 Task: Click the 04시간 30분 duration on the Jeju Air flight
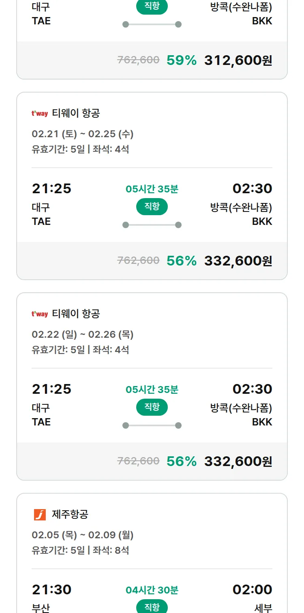pos(152,590)
